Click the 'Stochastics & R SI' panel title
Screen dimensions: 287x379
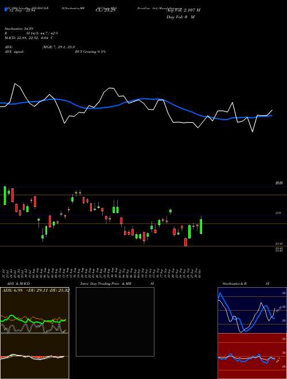[x=246, y=284]
